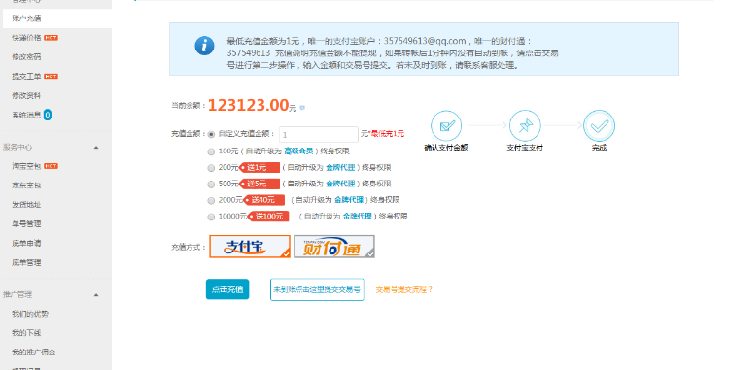The image size is (729, 370).
Task: Open 我的推广佣金 in the sidebar
Action: pyautogui.click(x=33, y=353)
